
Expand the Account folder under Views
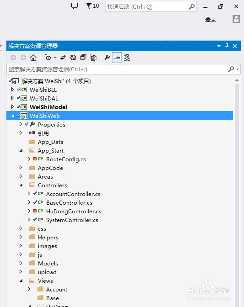(x=29, y=289)
